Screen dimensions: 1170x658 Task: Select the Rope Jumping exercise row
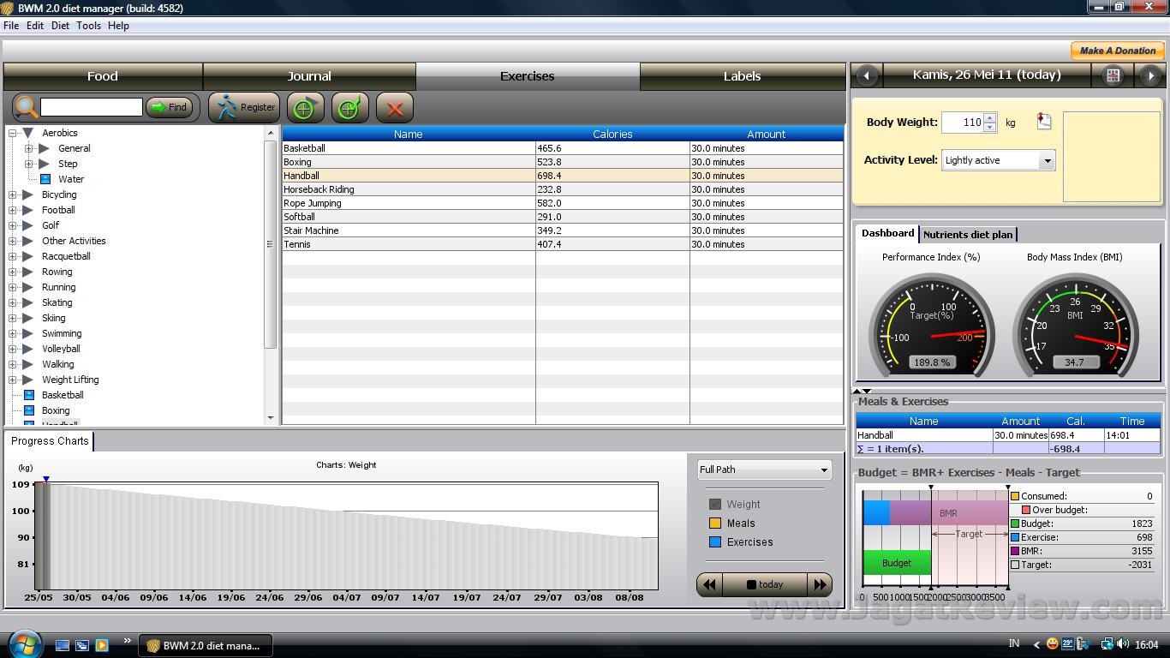pyautogui.click(x=563, y=203)
